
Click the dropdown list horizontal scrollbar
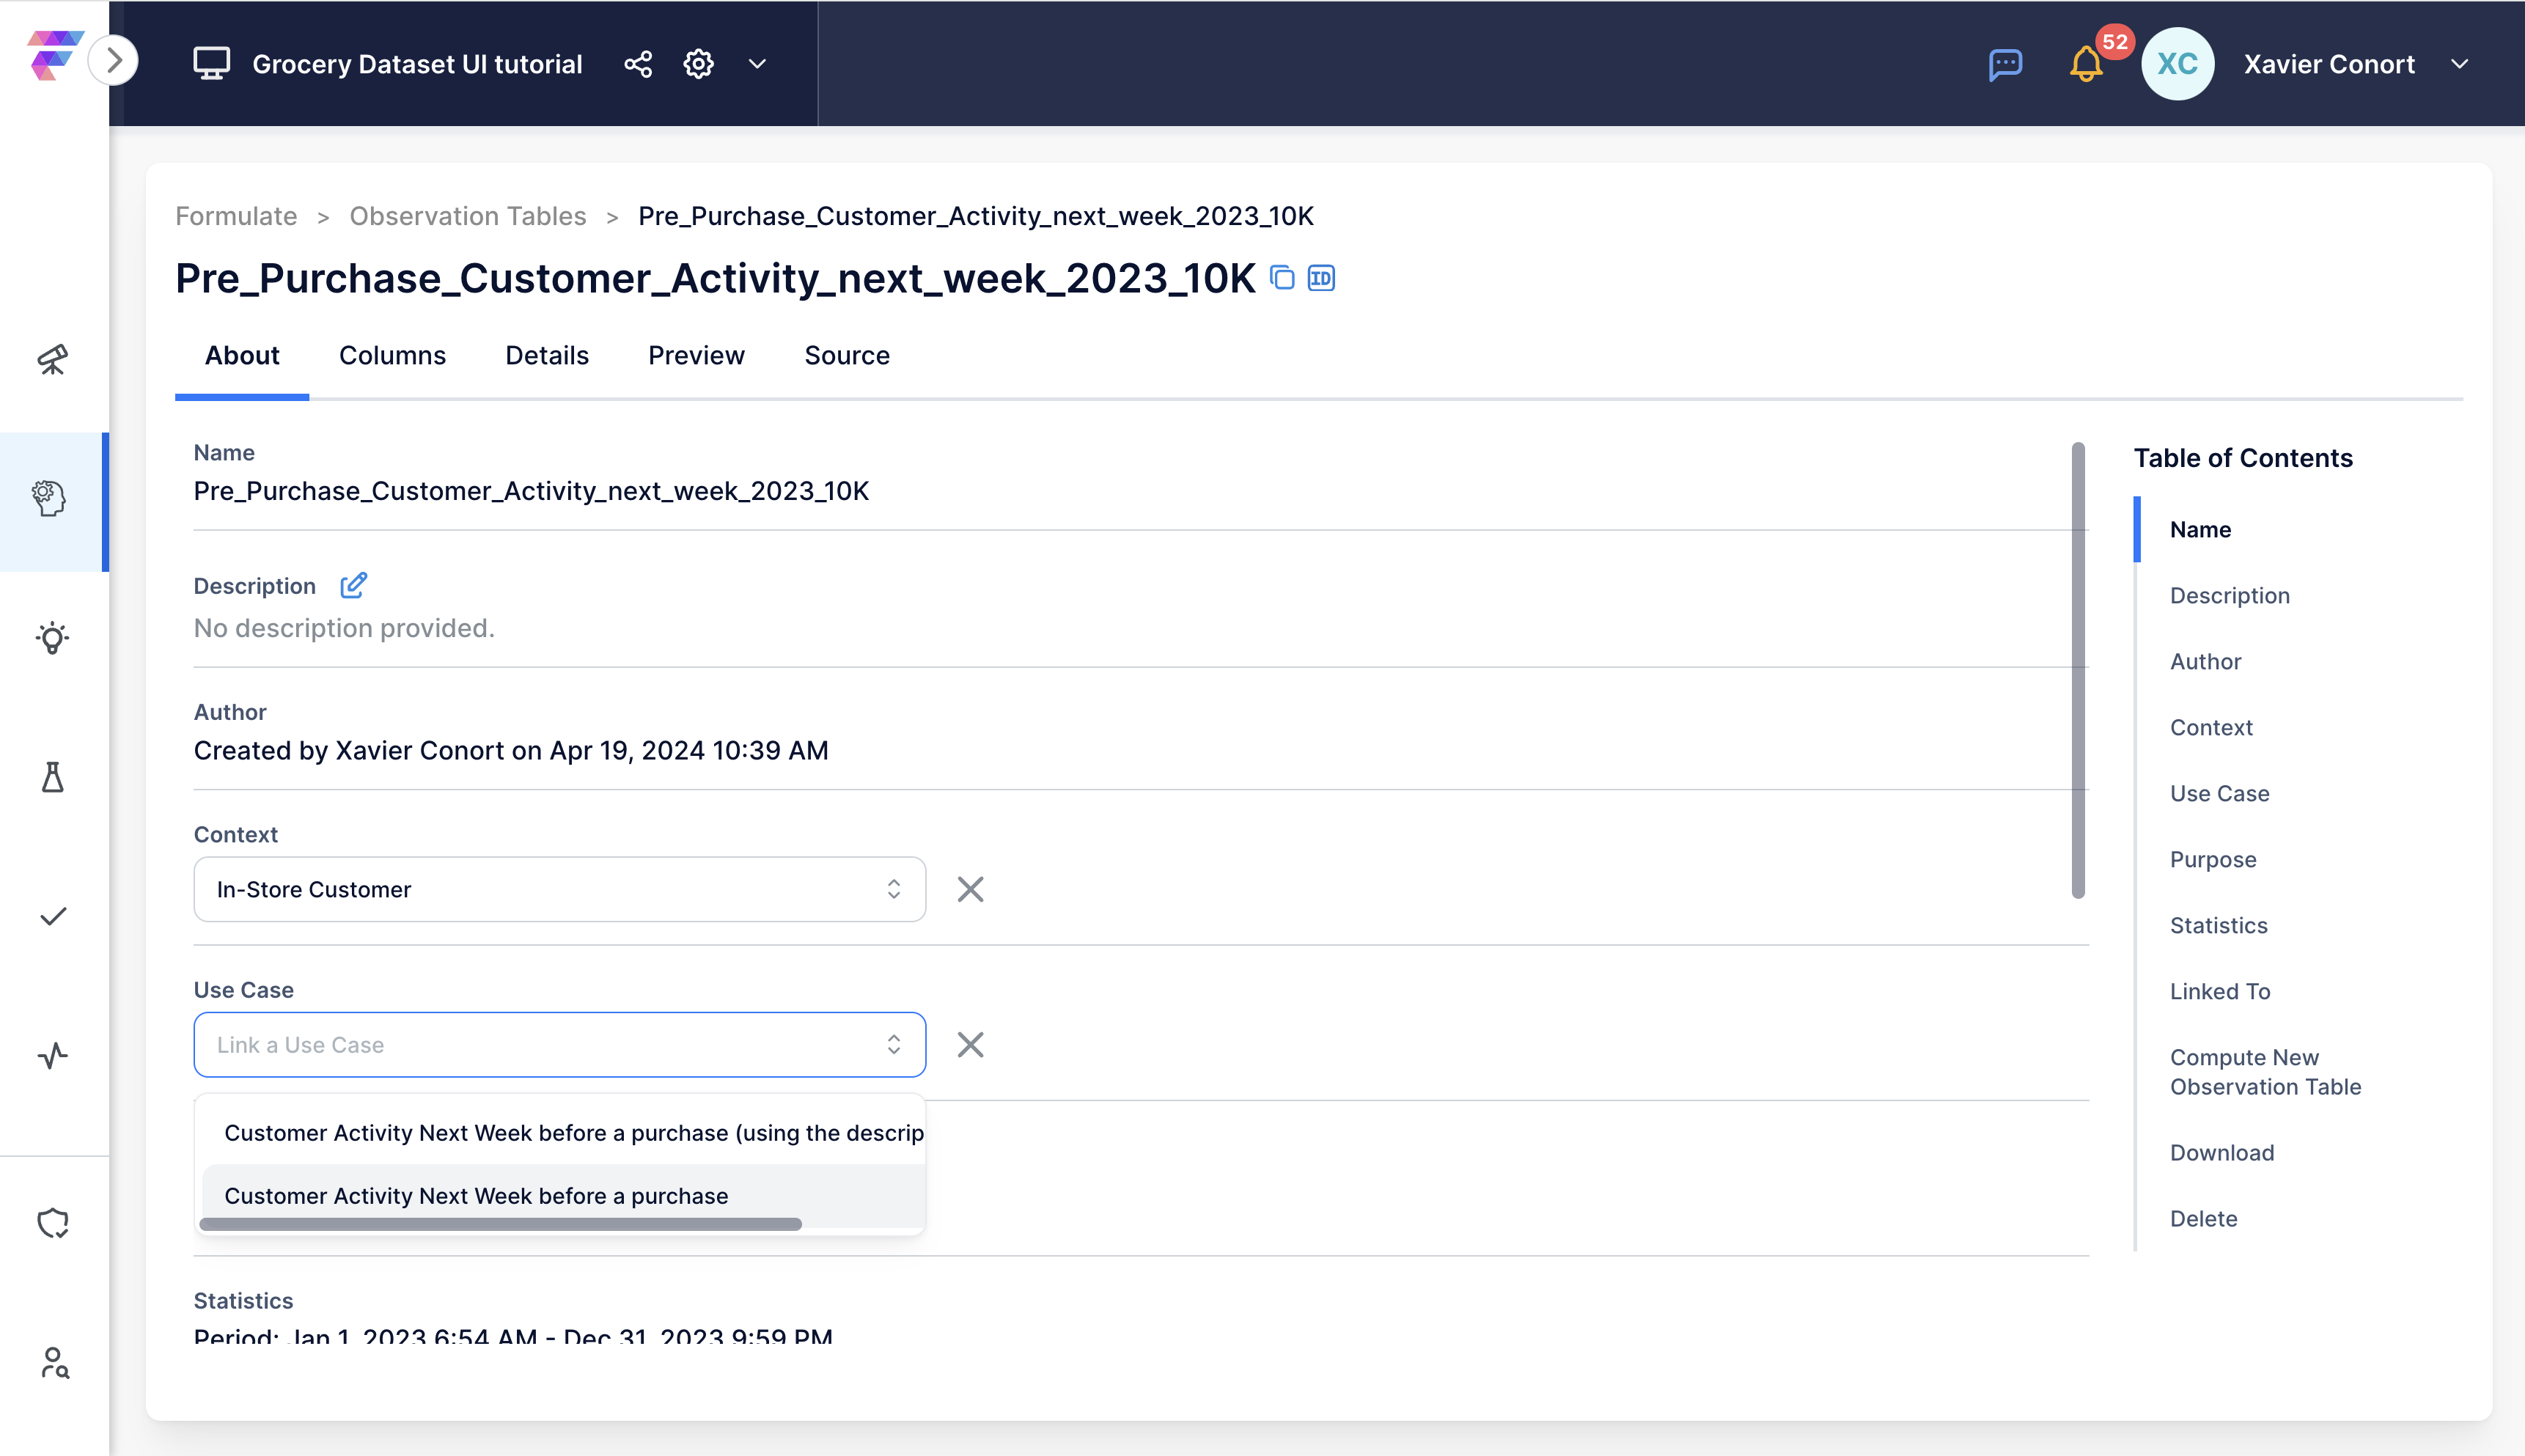pyautogui.click(x=500, y=1224)
